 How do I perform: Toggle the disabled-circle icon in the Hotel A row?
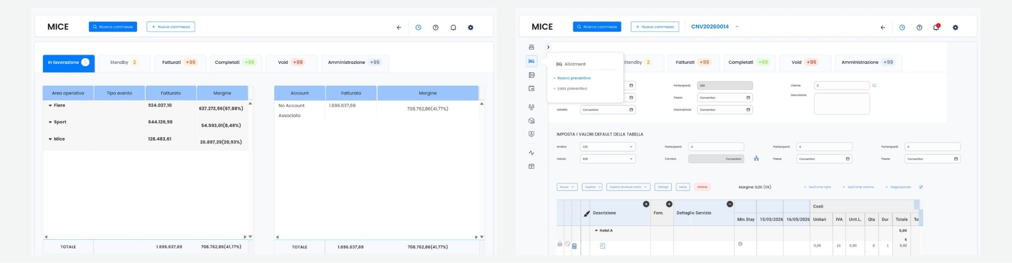567,244
